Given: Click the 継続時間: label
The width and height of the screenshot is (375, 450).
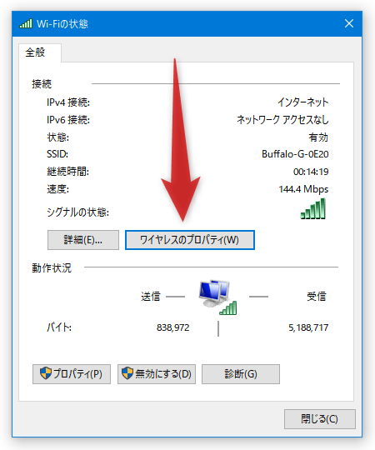Looking at the screenshot, I should tap(68, 172).
